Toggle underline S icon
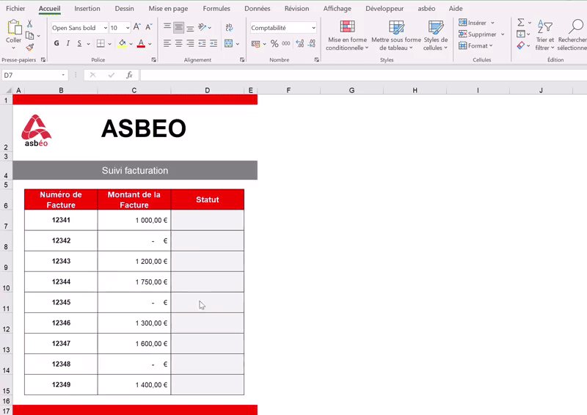The width and height of the screenshot is (587, 415). tap(79, 43)
